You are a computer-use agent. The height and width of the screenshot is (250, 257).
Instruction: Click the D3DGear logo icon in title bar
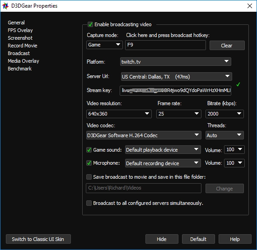click(5, 6)
